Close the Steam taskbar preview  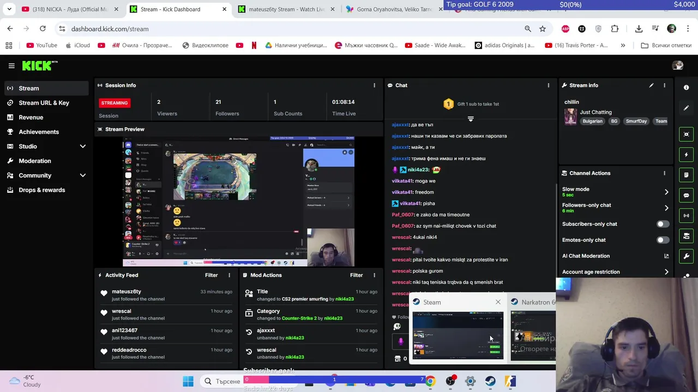click(498, 302)
